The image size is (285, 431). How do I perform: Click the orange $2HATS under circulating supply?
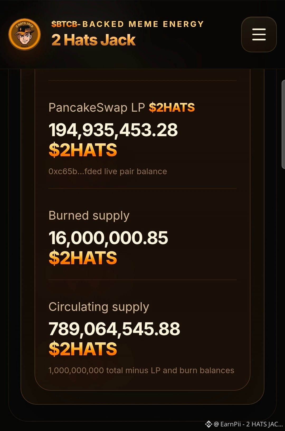click(x=83, y=349)
